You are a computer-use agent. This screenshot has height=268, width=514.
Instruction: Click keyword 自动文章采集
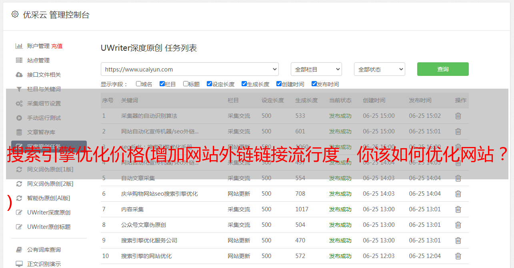pos(138,178)
